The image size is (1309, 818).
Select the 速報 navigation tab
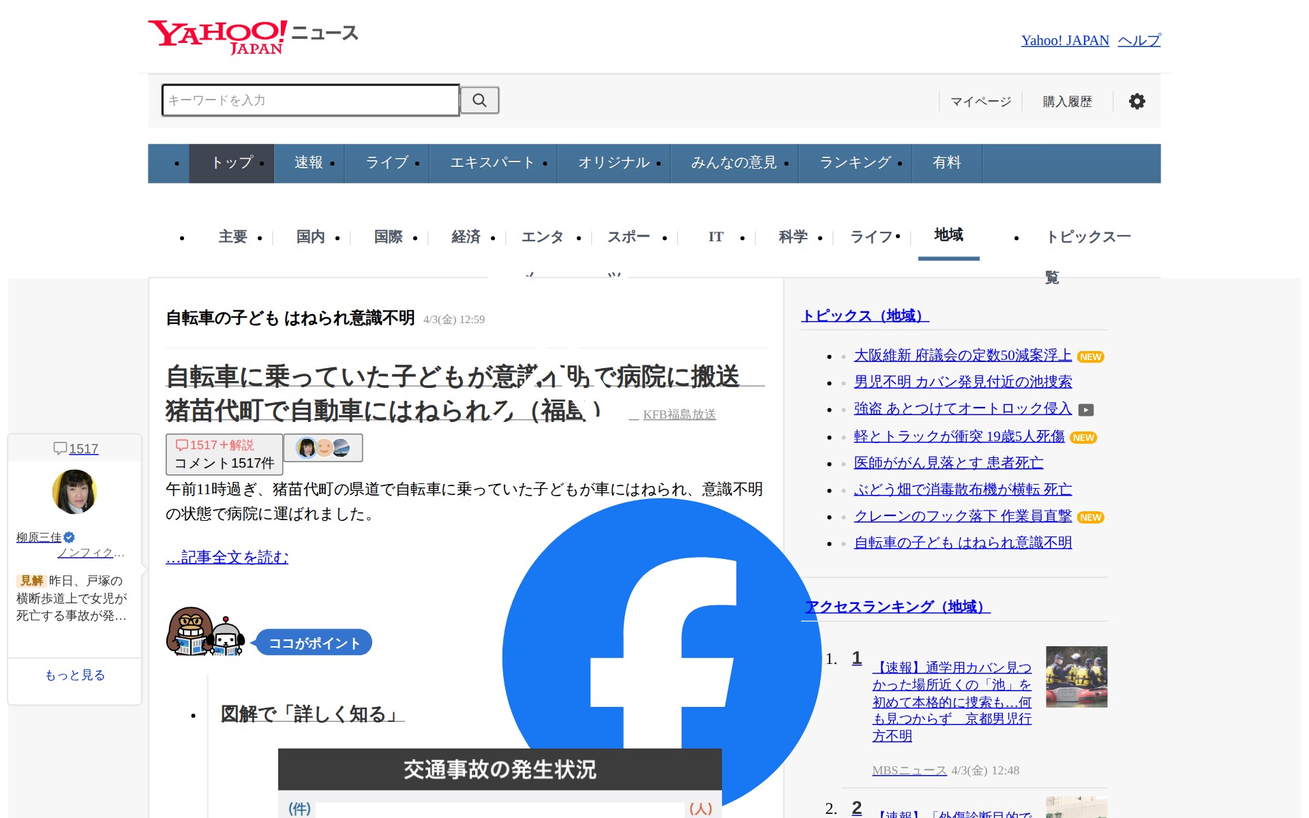coord(308,163)
